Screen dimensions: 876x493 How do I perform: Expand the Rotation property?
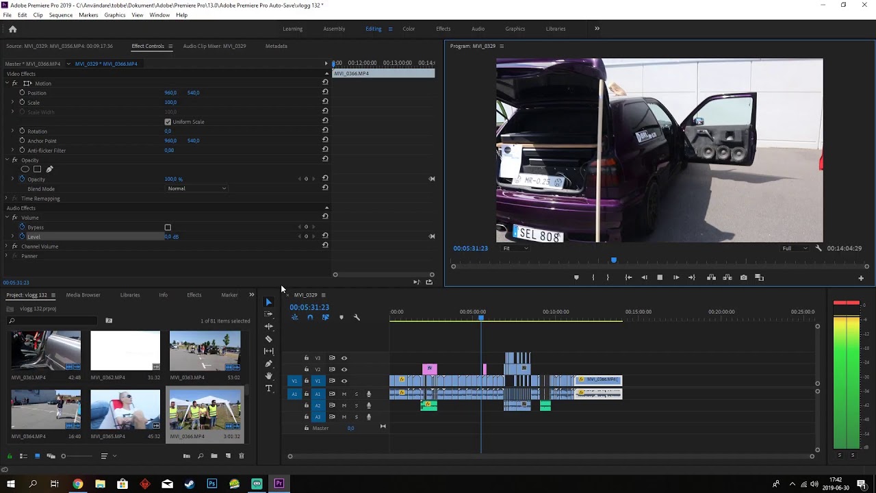click(x=12, y=131)
